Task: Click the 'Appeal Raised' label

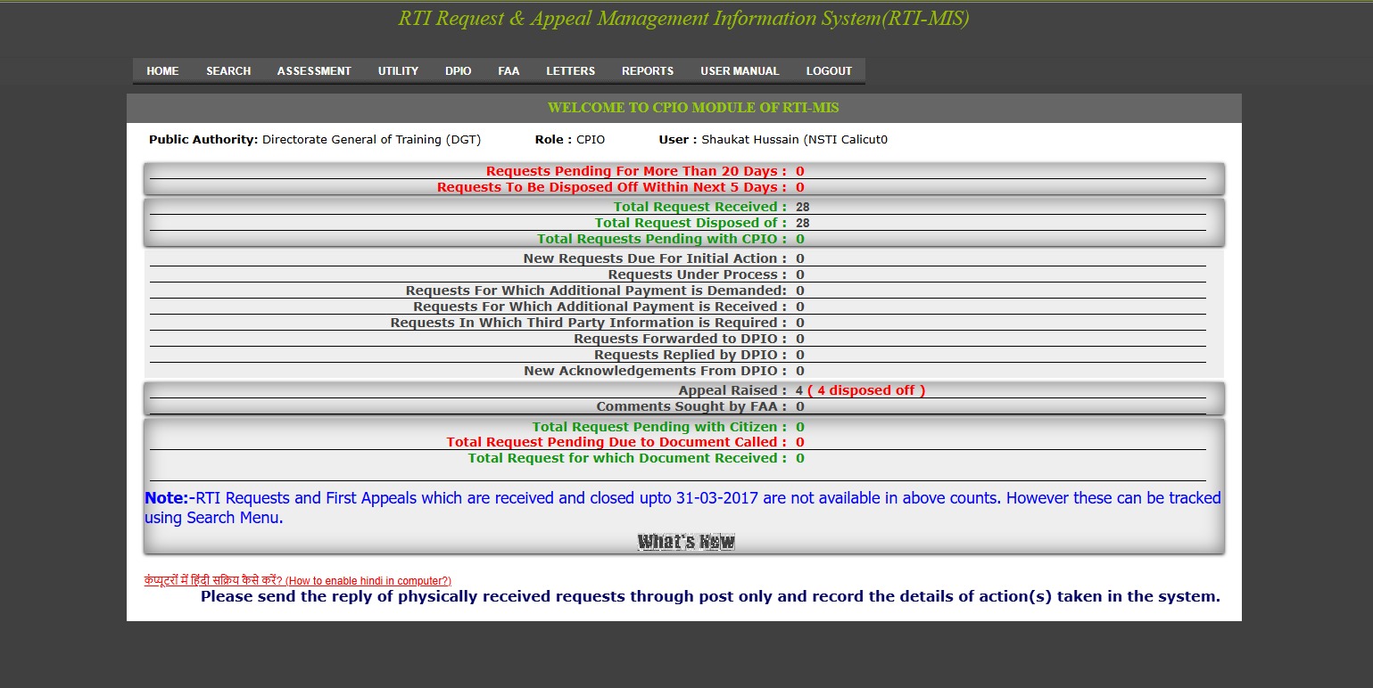Action: point(732,390)
